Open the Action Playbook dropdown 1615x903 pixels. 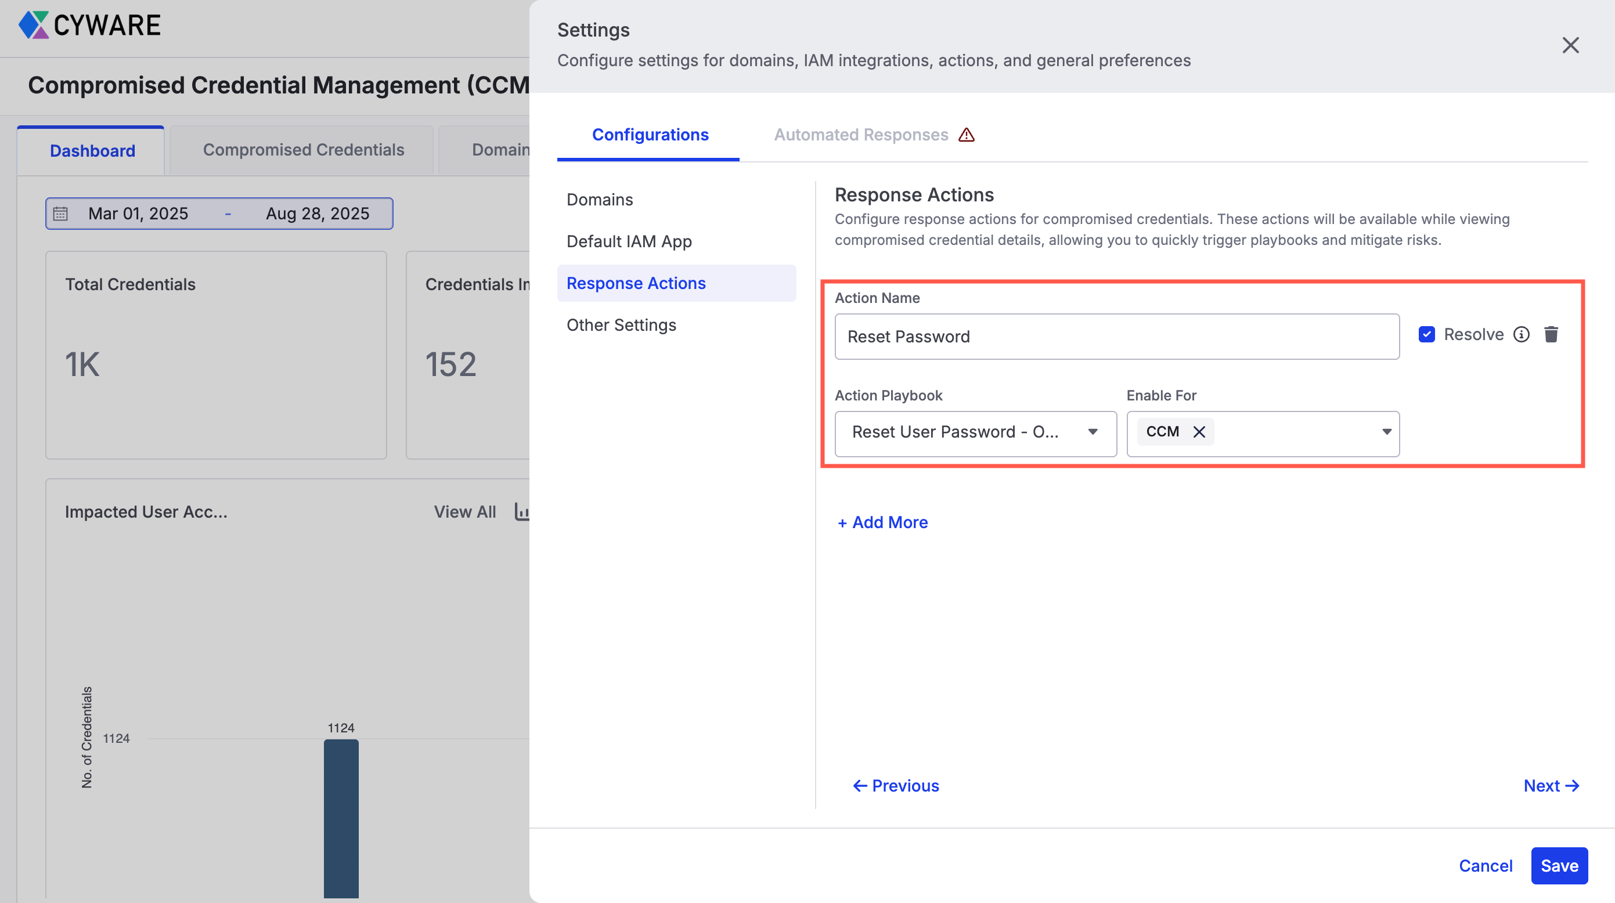[975, 432]
